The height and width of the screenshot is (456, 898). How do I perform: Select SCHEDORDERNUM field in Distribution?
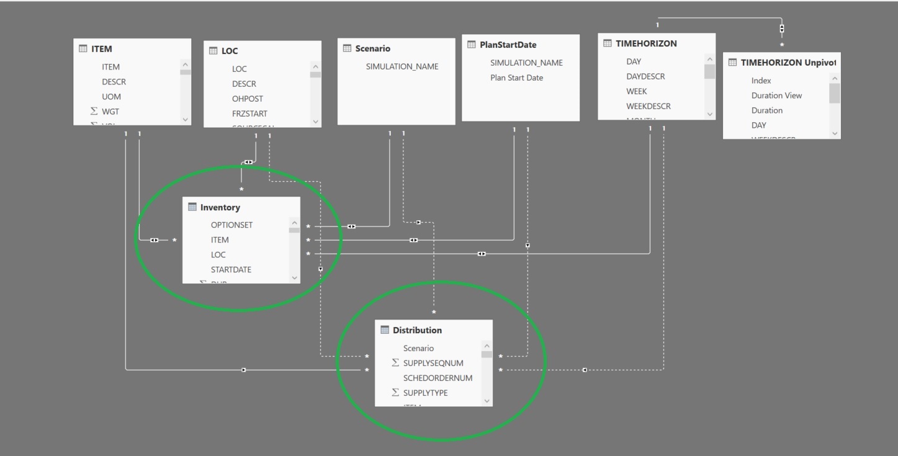(x=438, y=378)
